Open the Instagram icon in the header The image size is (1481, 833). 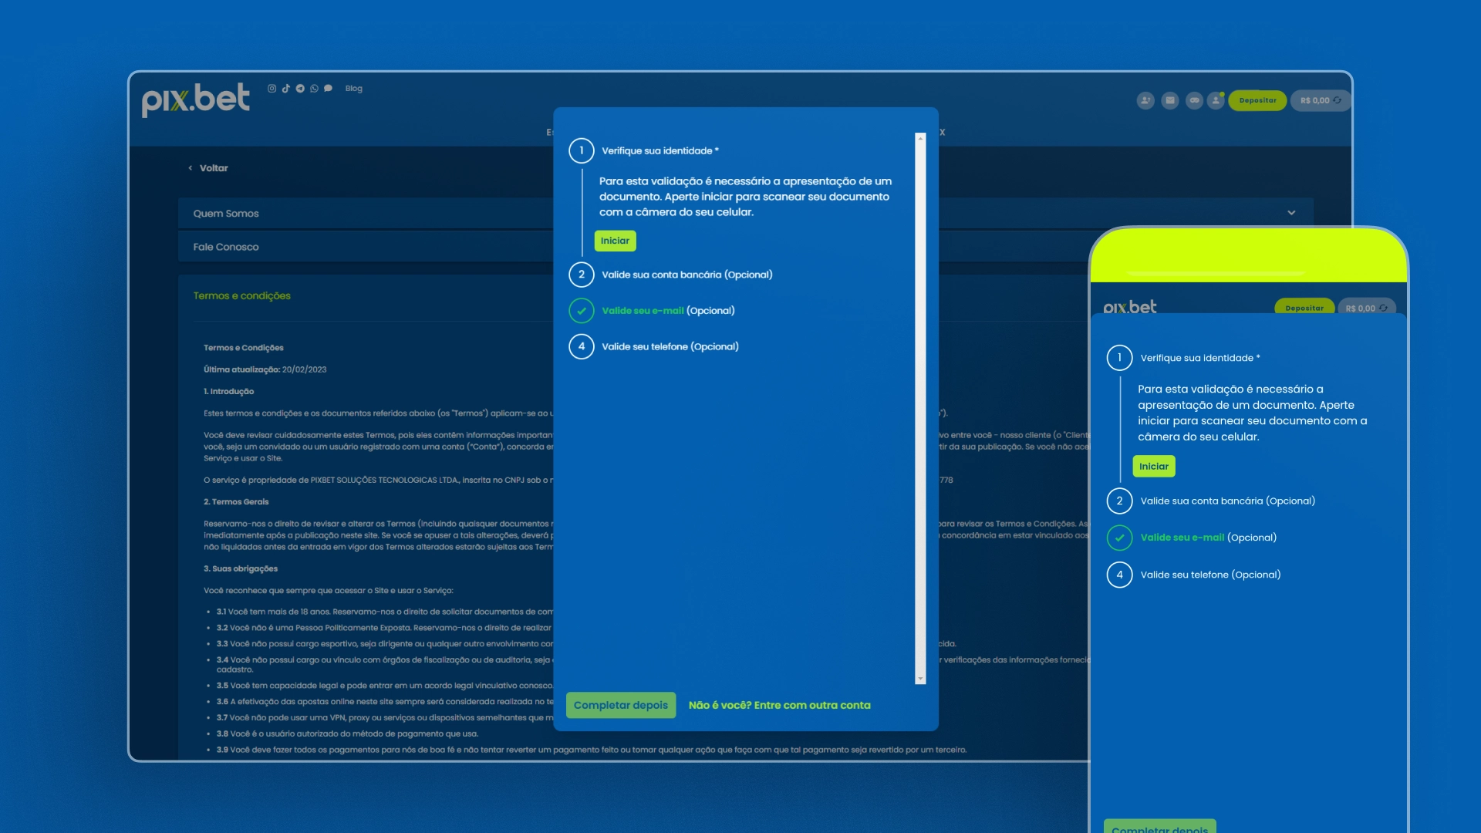coord(272,89)
